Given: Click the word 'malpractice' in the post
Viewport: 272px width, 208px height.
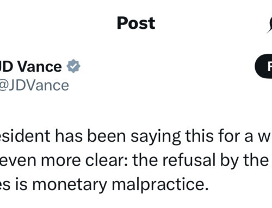Looking at the screenshot, I should [x=159, y=184].
